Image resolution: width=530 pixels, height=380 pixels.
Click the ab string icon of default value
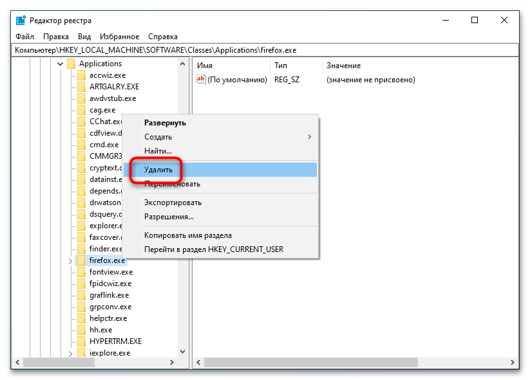point(201,80)
